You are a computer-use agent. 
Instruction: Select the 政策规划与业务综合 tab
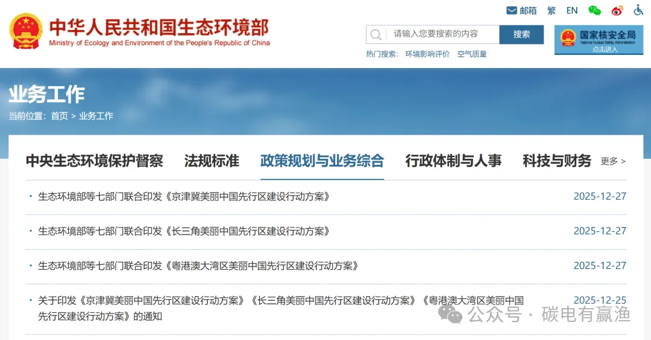pyautogui.click(x=322, y=161)
